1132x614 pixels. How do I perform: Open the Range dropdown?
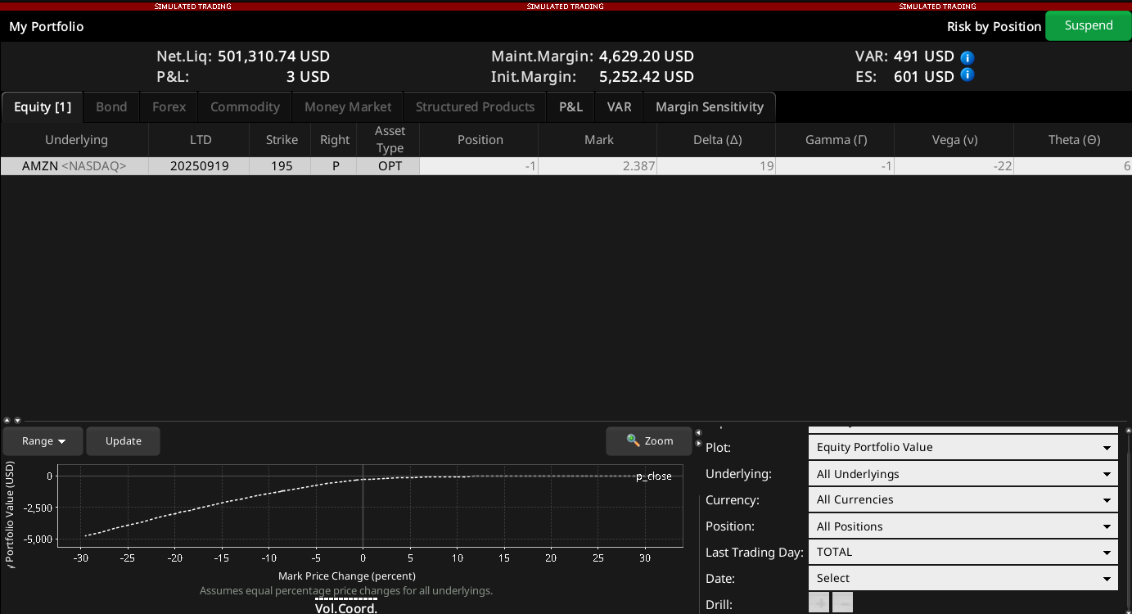[43, 440]
